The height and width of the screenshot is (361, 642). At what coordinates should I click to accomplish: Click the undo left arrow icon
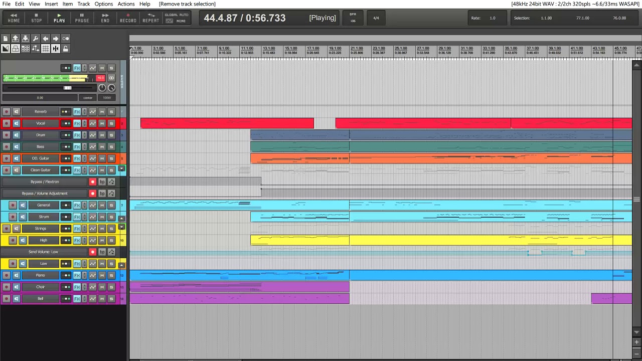(x=46, y=39)
